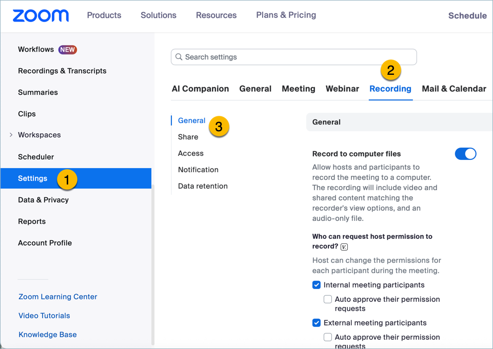Jump to the Access section
The height and width of the screenshot is (349, 493).
tap(190, 153)
